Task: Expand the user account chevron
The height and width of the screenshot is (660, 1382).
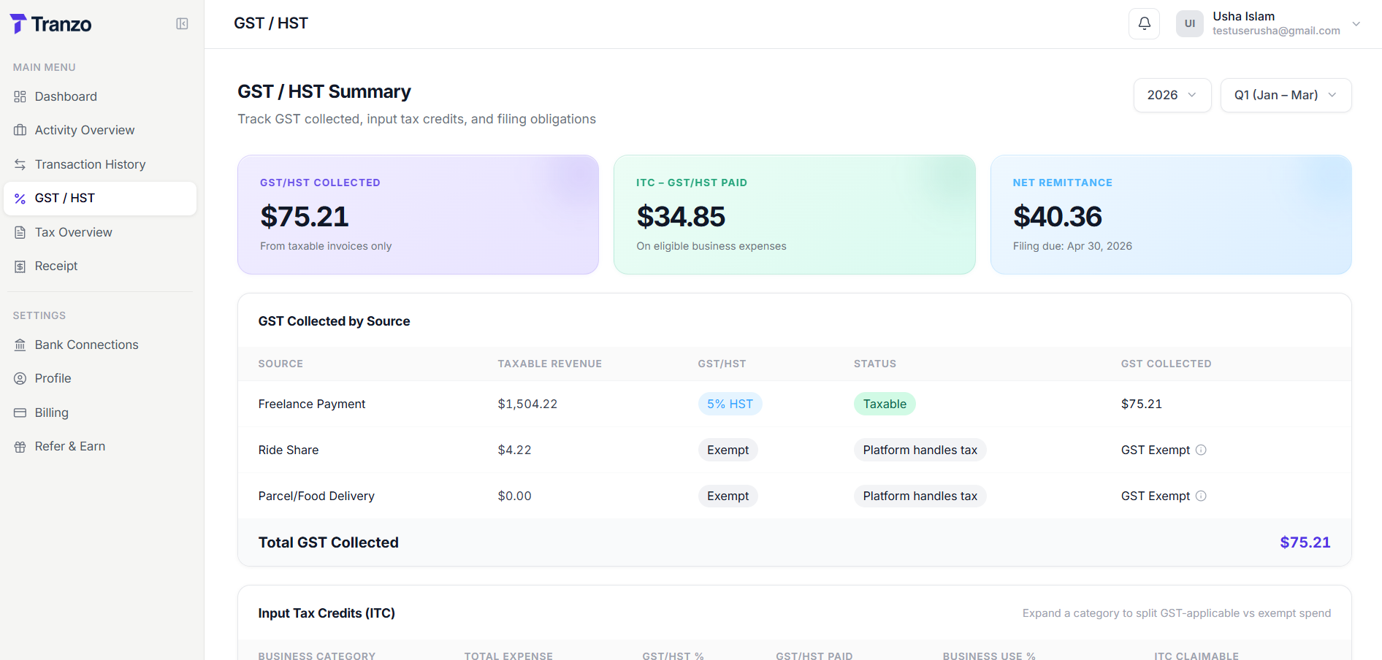Action: pyautogui.click(x=1356, y=24)
